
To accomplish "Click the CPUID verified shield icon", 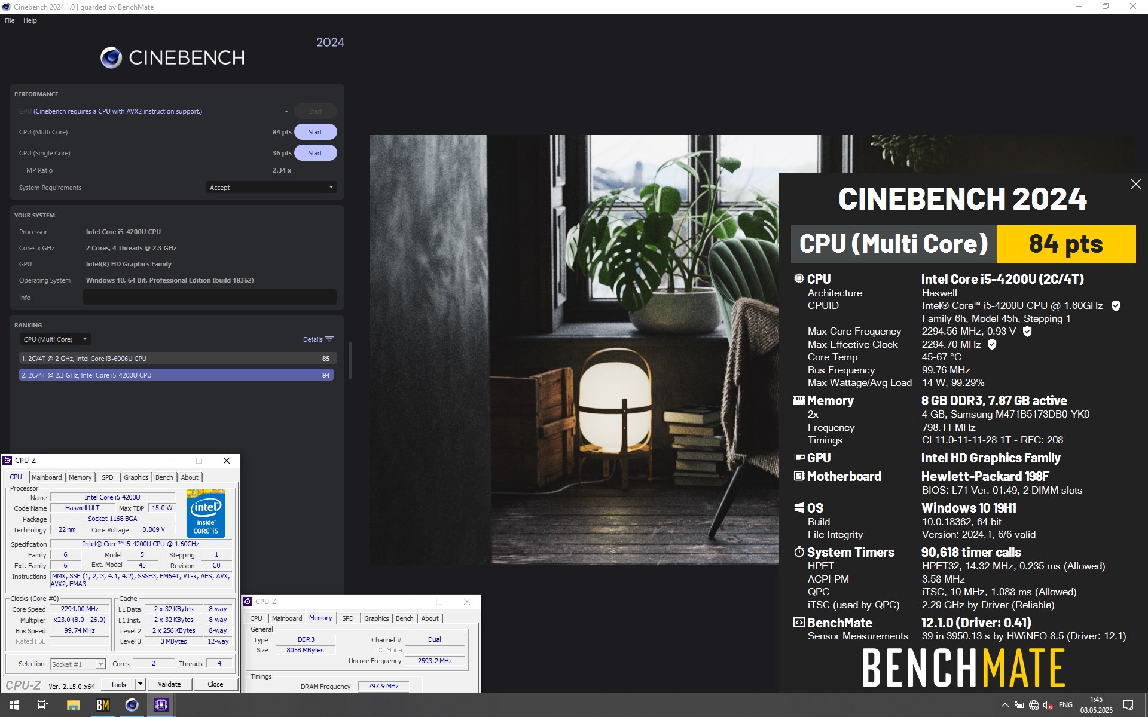I will pyautogui.click(x=1115, y=306).
